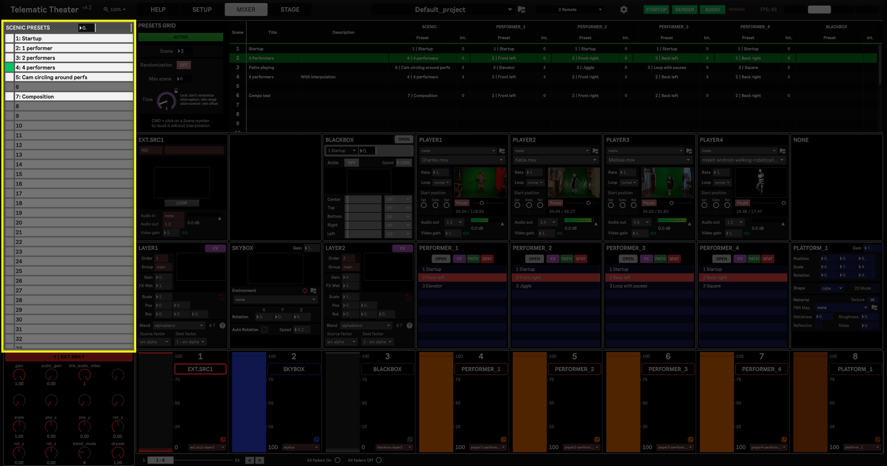The width and height of the screenshot is (887, 466).
Task: Toggle the BLACKBOX Anim OFF switch
Action: click(352, 163)
